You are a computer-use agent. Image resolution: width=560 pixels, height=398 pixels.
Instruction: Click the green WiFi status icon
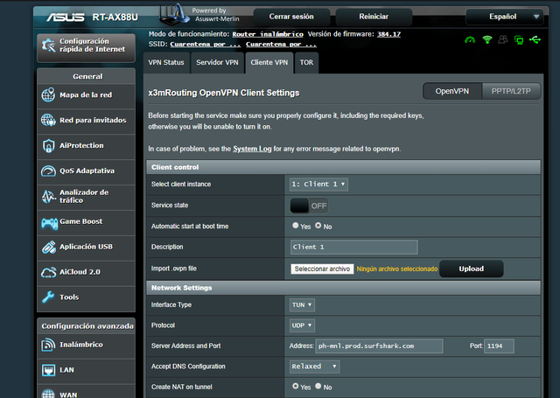coord(487,39)
